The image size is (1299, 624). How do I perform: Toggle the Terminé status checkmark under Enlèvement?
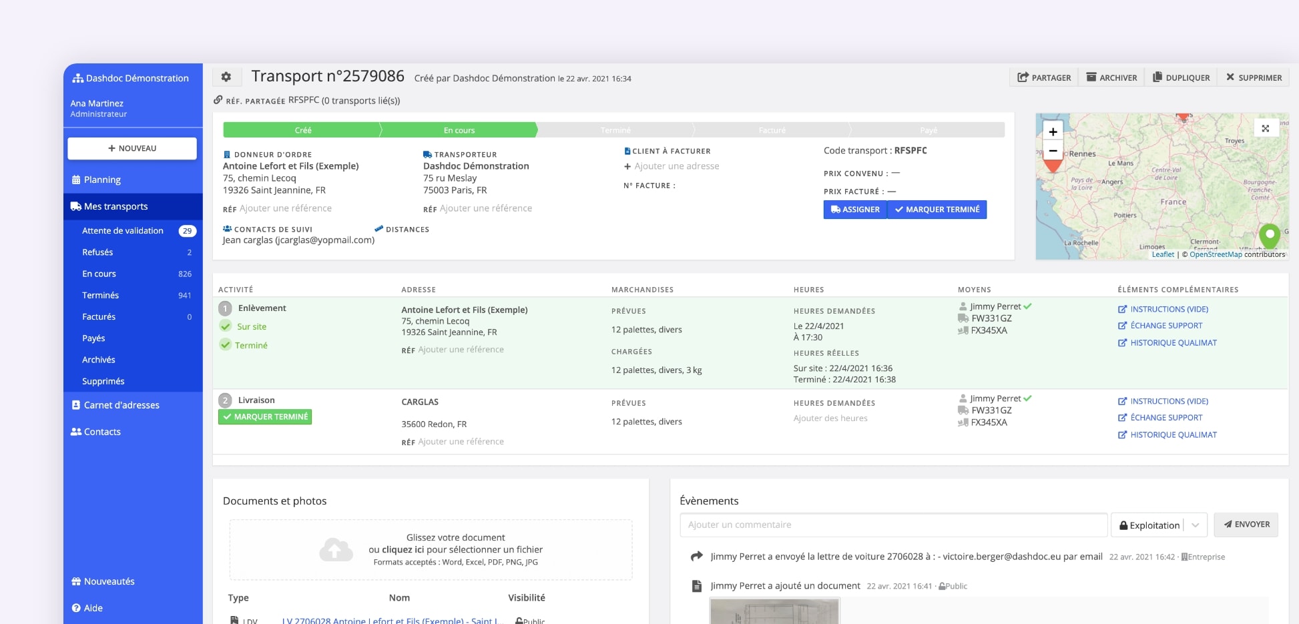click(226, 345)
